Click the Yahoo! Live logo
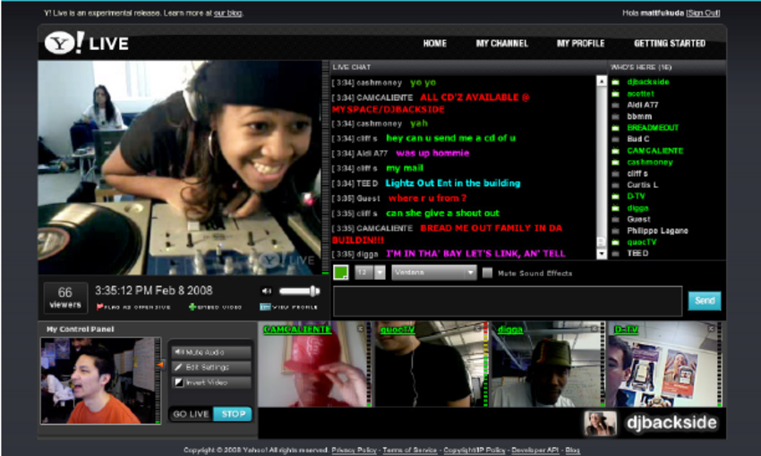 tap(86, 43)
